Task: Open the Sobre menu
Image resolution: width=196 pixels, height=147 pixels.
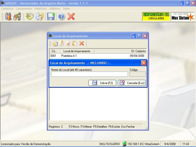Action: click(x=66, y=9)
